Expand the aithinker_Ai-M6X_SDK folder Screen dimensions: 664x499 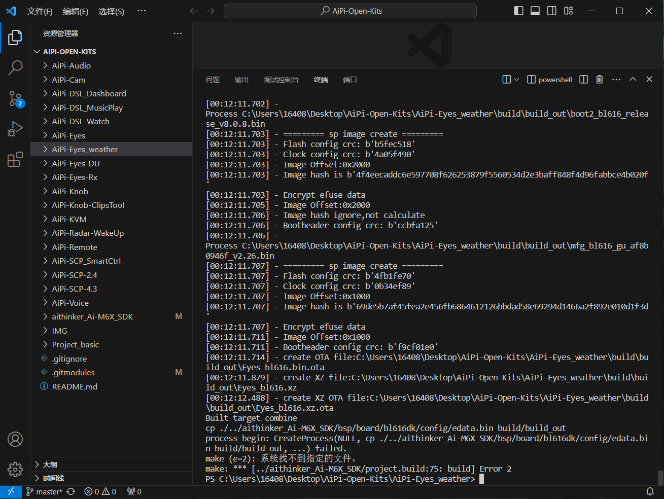coord(111,317)
